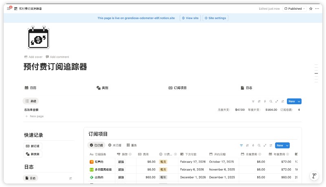Open the 年度费用 column header menu
326x187 pixels.
point(277,154)
